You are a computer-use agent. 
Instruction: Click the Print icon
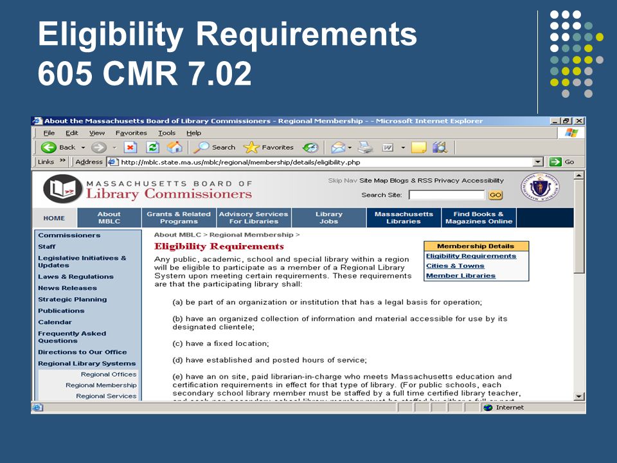tap(365, 147)
